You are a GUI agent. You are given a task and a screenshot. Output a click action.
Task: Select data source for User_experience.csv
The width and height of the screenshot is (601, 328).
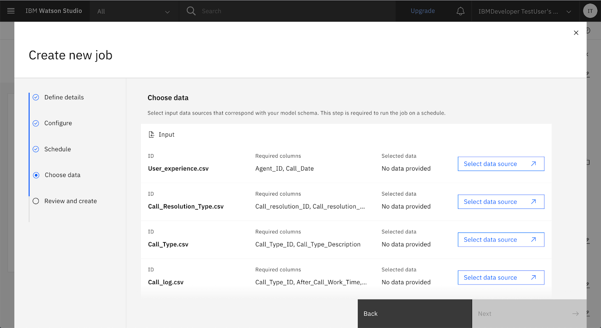(501, 164)
